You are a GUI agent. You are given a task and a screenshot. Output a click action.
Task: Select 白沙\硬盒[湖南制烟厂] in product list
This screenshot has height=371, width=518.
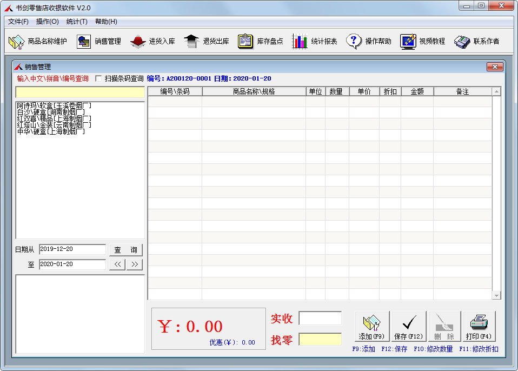point(51,112)
